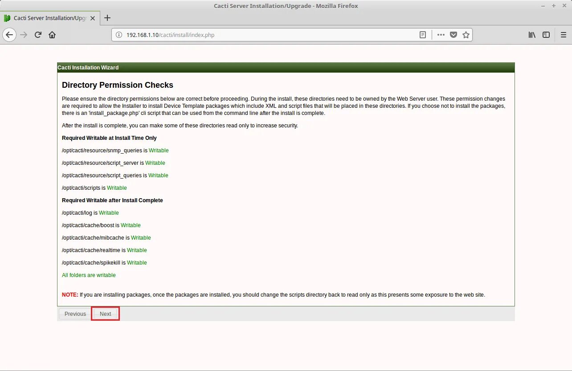Minimize the Firefox window

(x=543, y=6)
